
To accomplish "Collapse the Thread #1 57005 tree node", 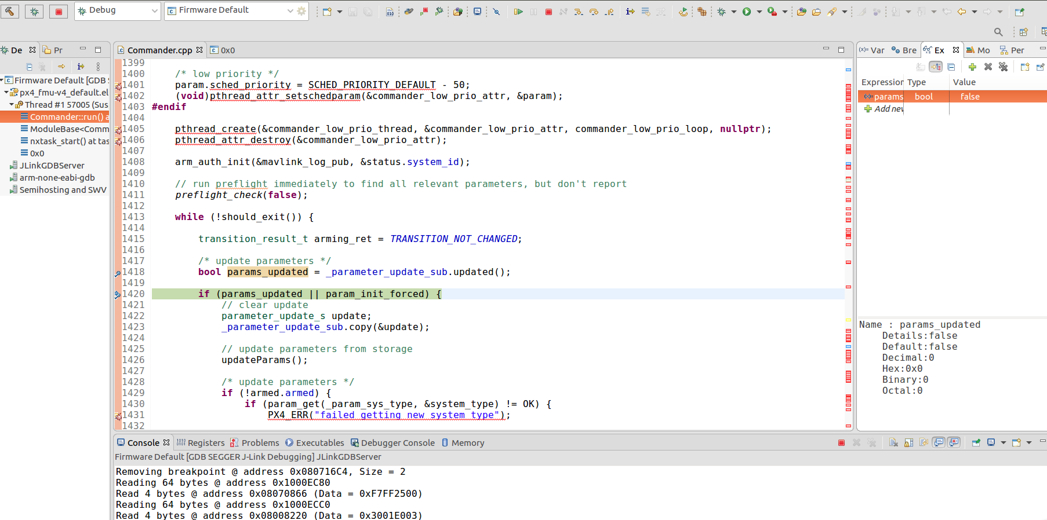I will coord(12,105).
